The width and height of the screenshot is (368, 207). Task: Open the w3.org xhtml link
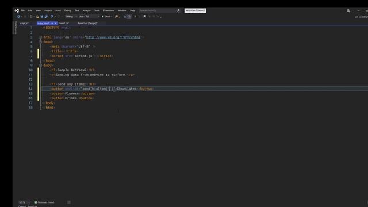tap(113, 37)
